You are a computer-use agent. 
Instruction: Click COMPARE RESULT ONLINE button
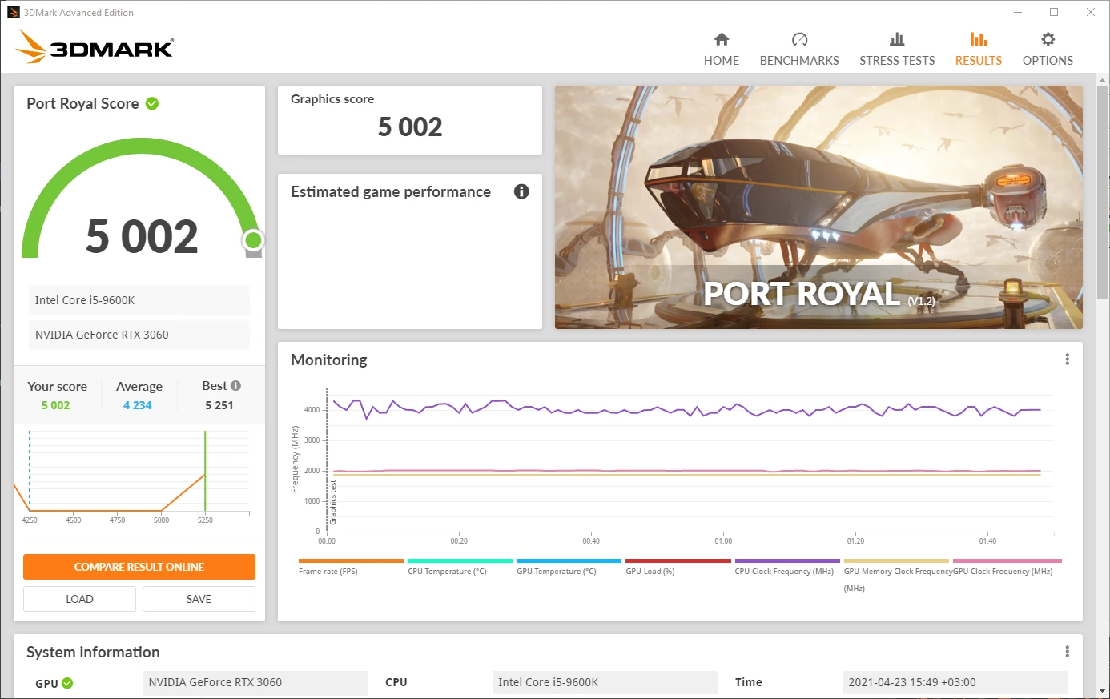pos(139,567)
